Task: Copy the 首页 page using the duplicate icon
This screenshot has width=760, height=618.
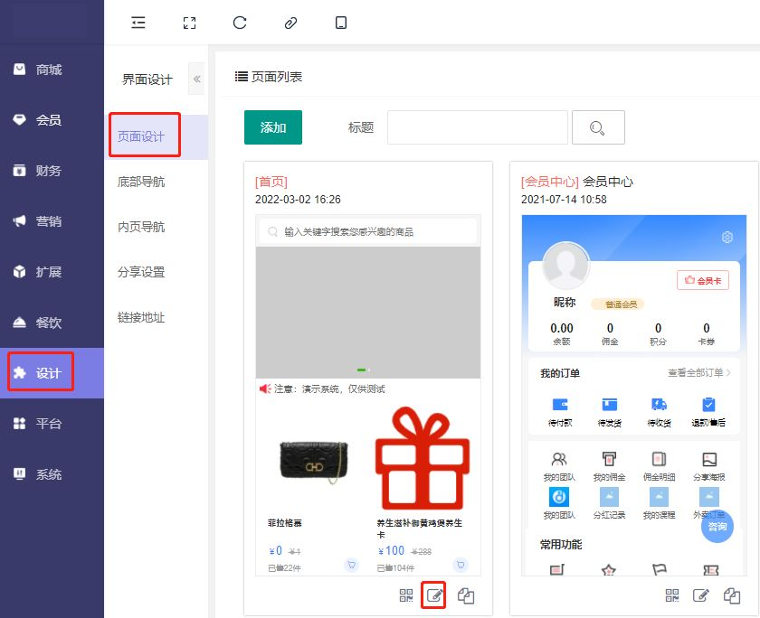Action: pos(466,595)
